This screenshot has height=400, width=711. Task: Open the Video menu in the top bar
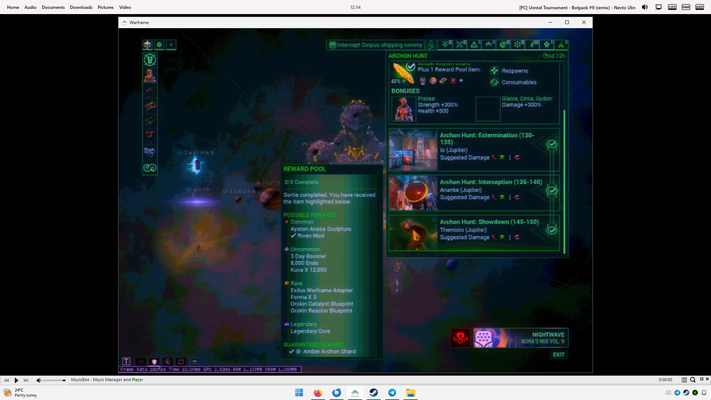click(125, 7)
